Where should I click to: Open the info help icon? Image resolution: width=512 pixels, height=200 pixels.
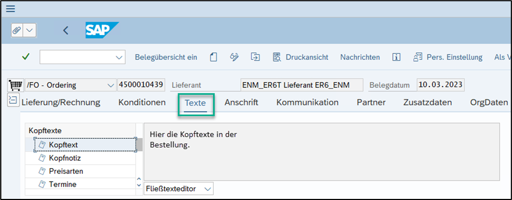397,57
